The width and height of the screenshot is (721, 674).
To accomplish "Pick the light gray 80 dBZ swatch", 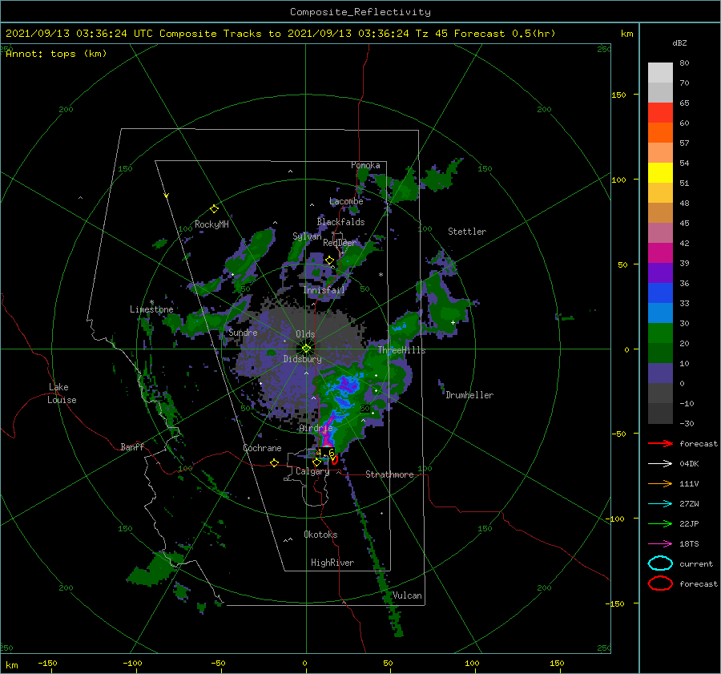I will point(660,73).
